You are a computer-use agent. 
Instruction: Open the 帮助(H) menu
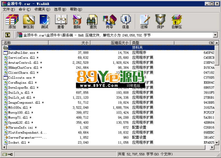pyautogui.click(x=76, y=9)
